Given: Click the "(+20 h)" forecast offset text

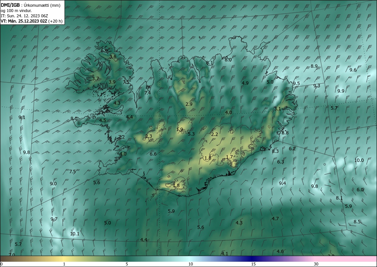Looking at the screenshot, I should click(55, 21).
